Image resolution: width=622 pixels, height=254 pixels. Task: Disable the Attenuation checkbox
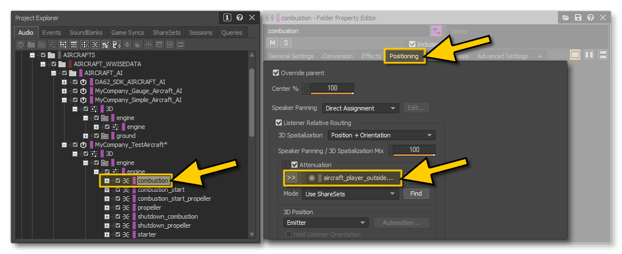pos(294,165)
